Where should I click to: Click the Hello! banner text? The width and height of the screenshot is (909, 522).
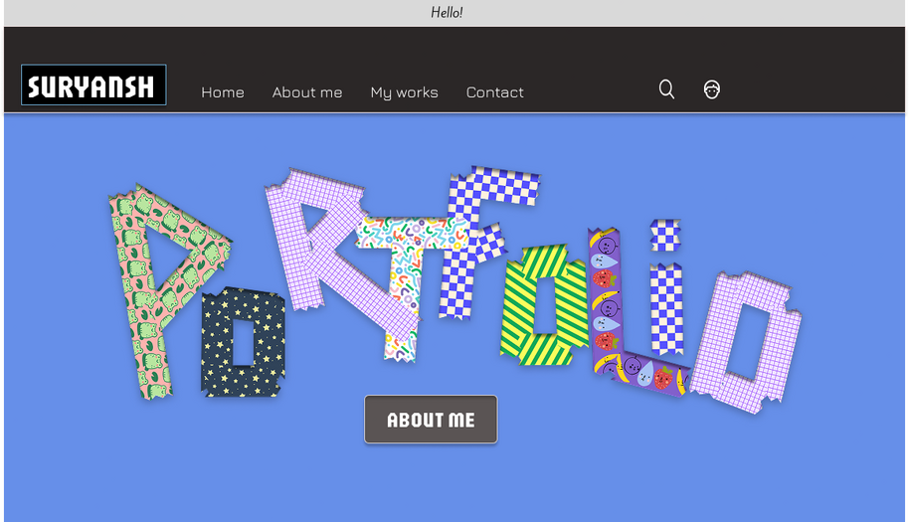[447, 12]
